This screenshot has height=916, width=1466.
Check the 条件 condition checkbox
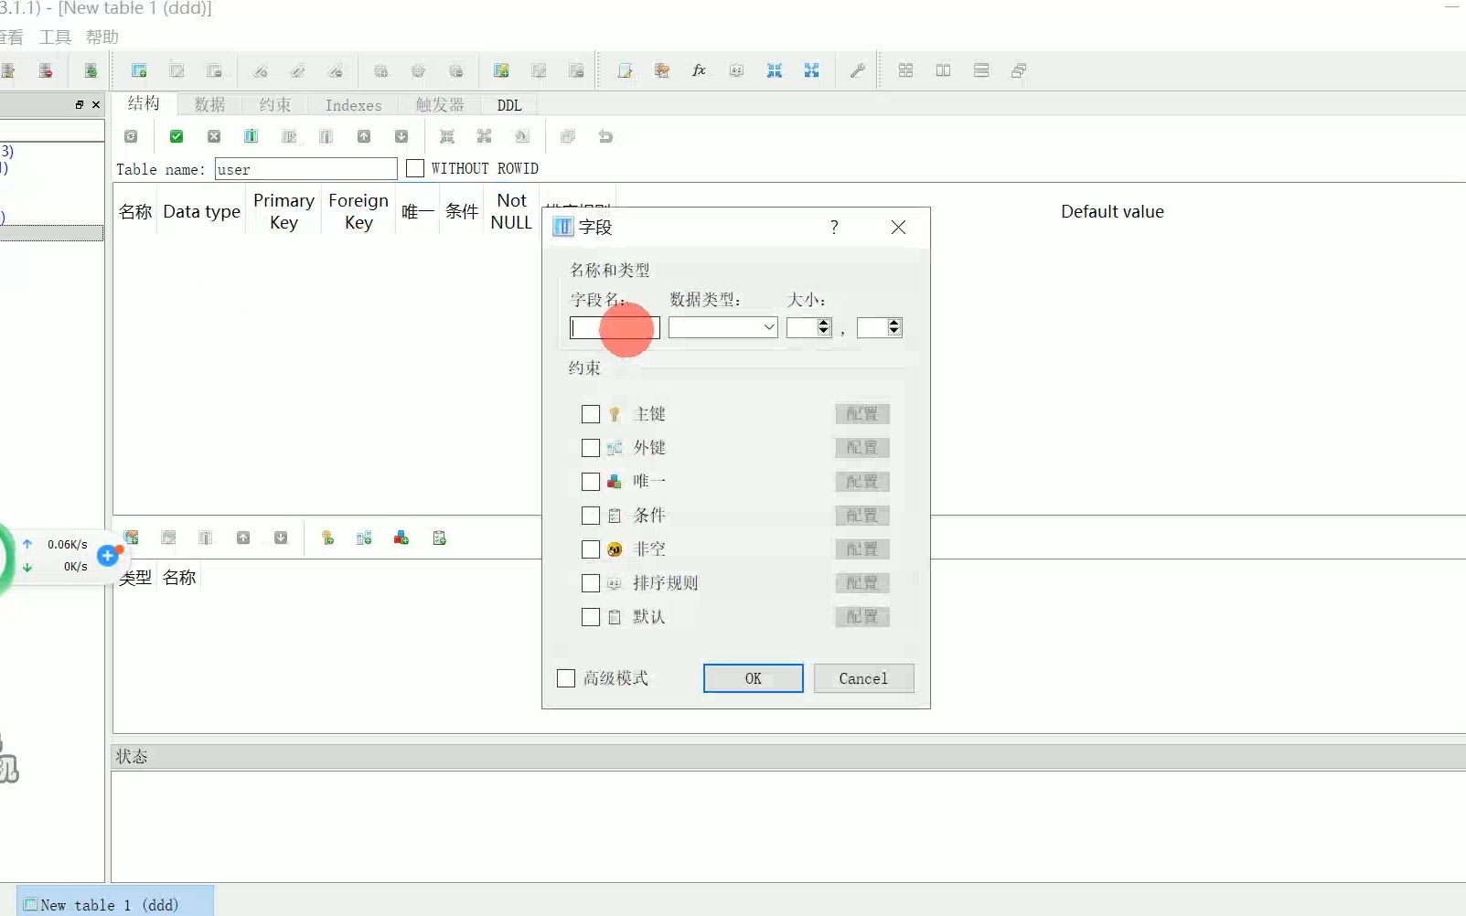(x=591, y=516)
